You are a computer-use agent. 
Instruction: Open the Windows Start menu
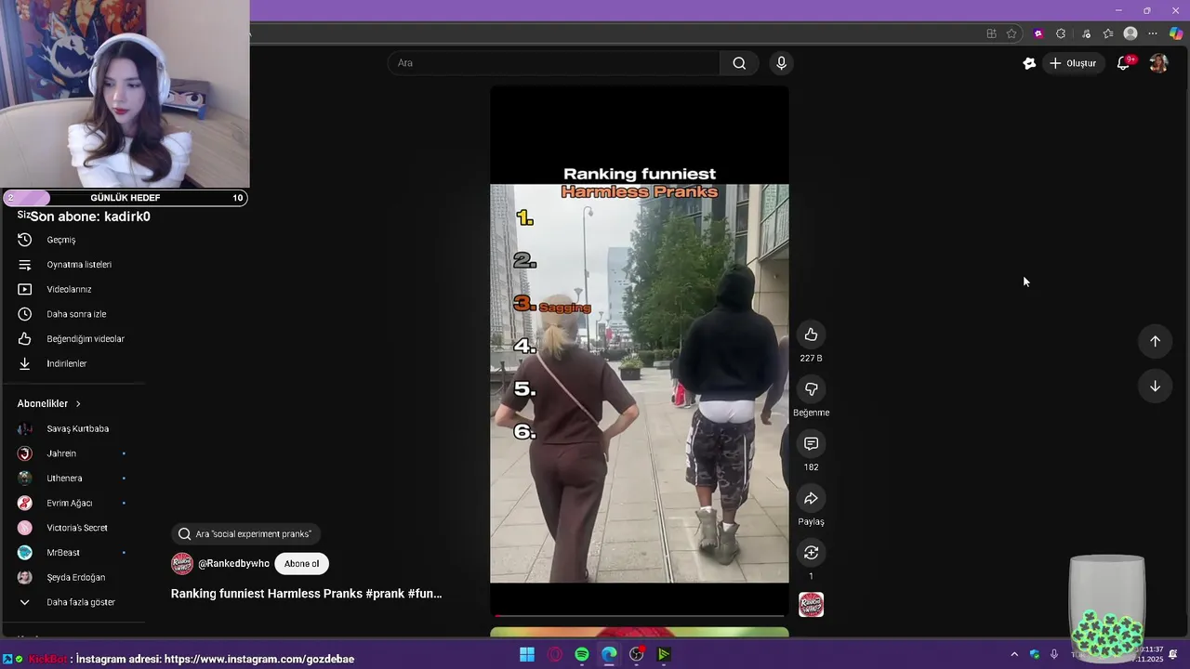coord(527,654)
